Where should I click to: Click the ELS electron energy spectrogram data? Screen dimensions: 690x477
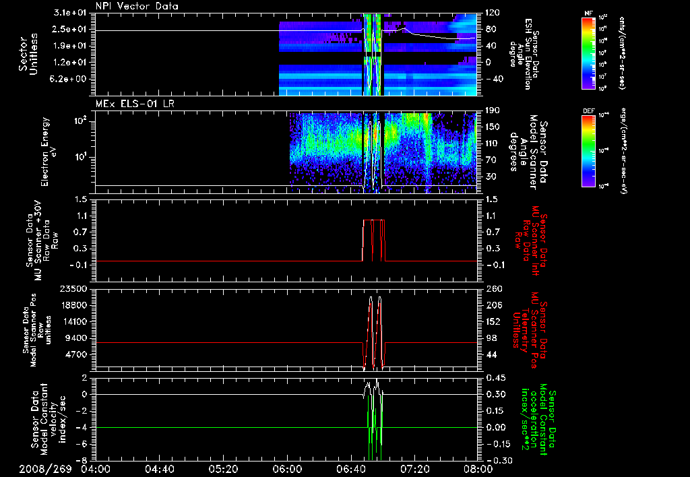coord(383,153)
